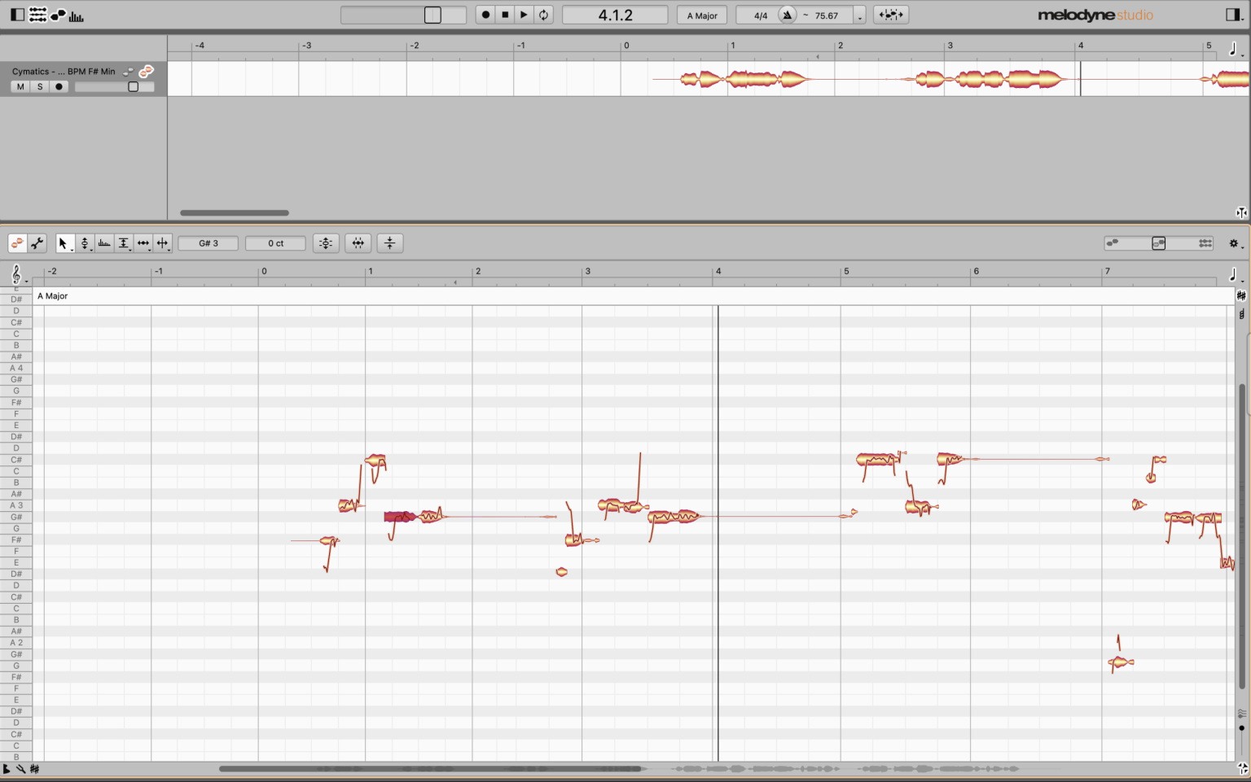This screenshot has height=782, width=1251.
Task: Record-arm the Cymatics track
Action: coord(58,86)
